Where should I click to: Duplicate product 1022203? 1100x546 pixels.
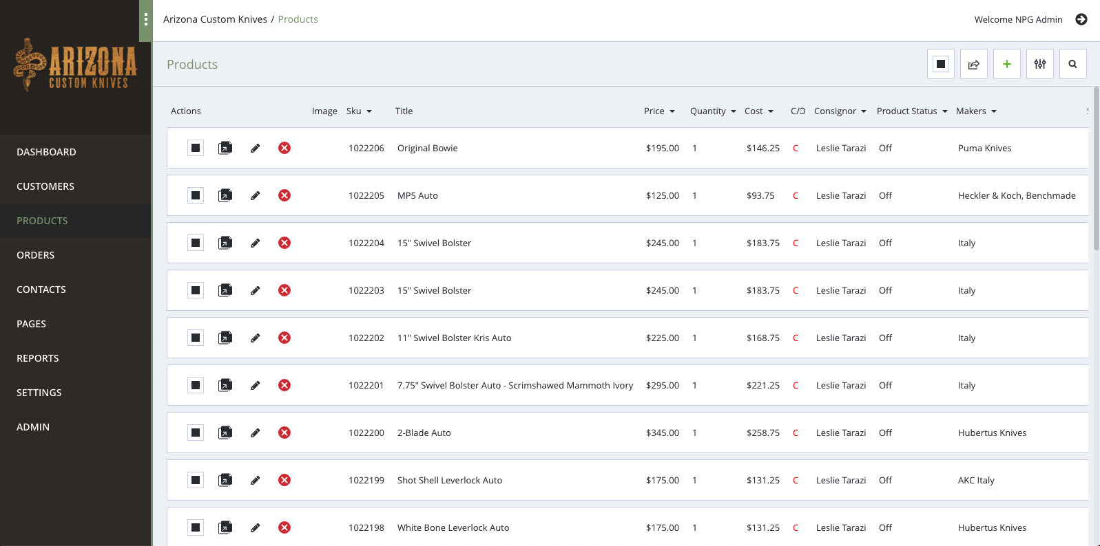pyautogui.click(x=225, y=290)
